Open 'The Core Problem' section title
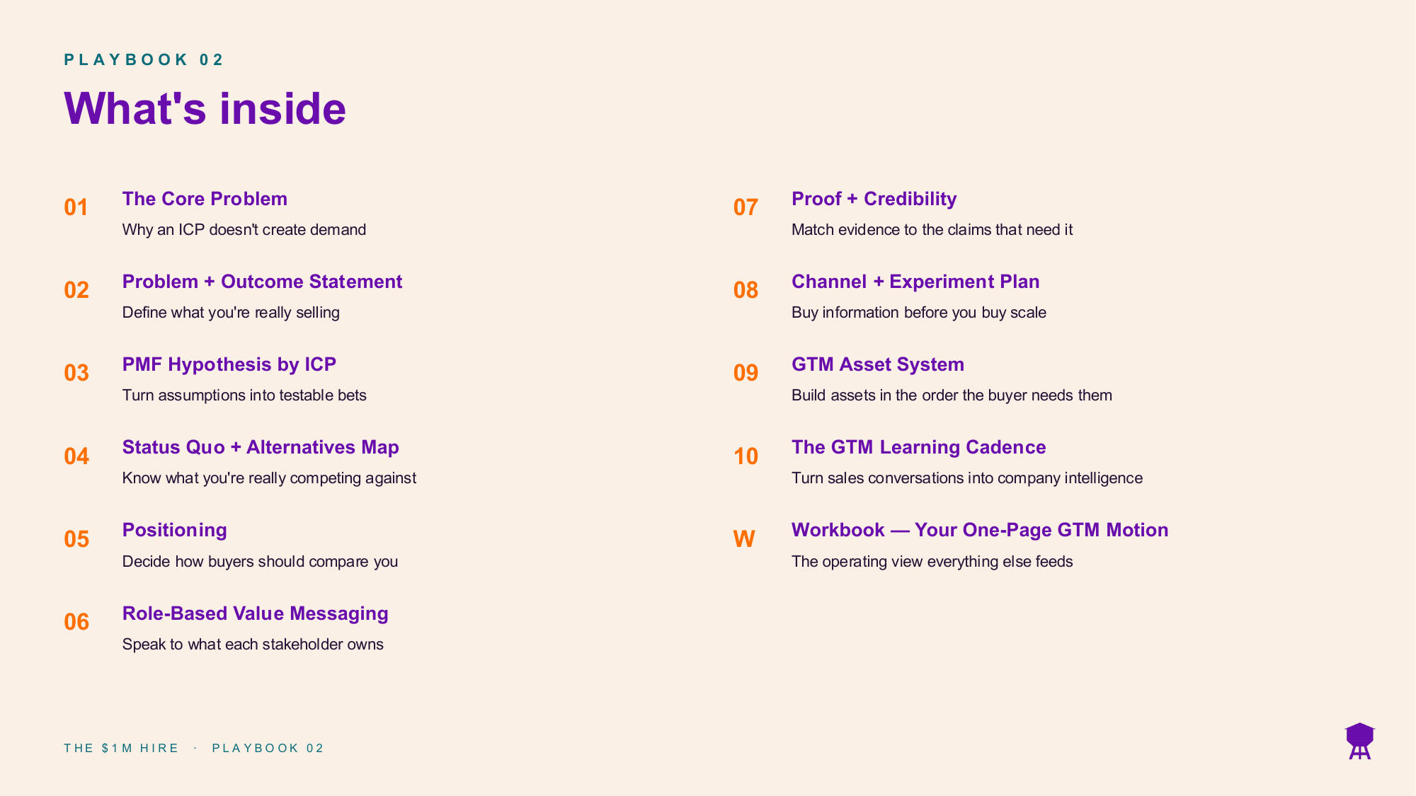The image size is (1416, 796). [205, 199]
